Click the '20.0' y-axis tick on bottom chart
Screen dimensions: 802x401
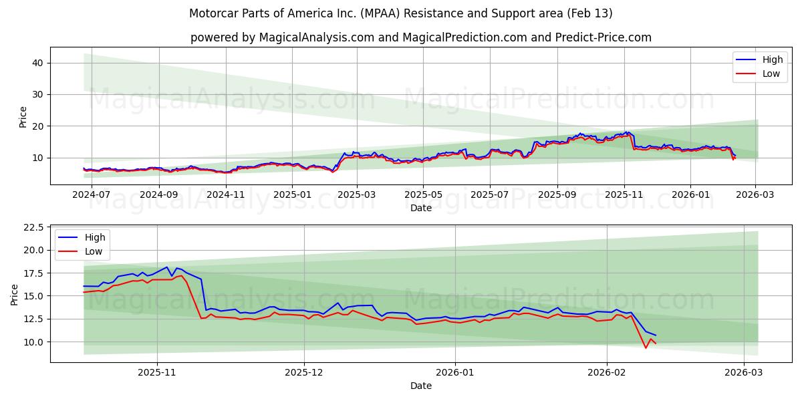[35, 250]
